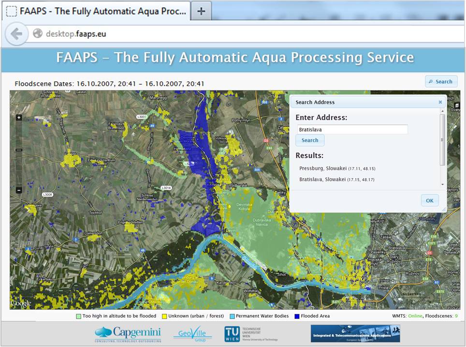Zoom out with the map minus button
This screenshot has height=347, width=466.
(x=19, y=190)
